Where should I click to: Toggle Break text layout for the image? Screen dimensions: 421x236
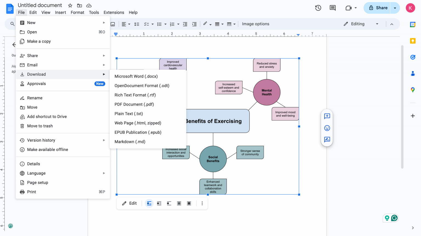click(x=169, y=203)
